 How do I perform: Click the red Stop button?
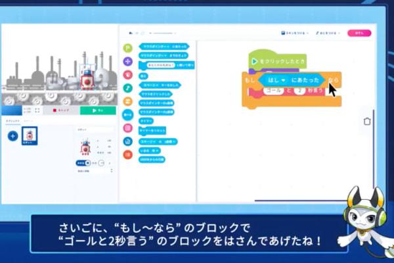pyautogui.click(x=61, y=110)
